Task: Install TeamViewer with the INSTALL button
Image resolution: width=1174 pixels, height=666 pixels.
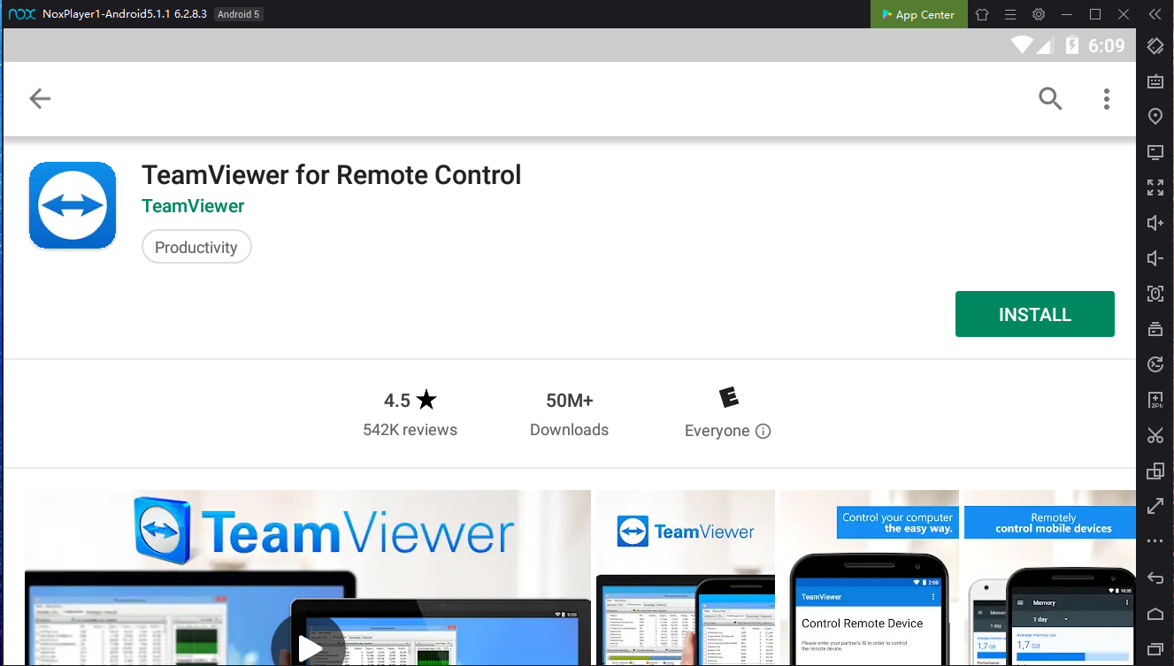Action: coord(1034,314)
